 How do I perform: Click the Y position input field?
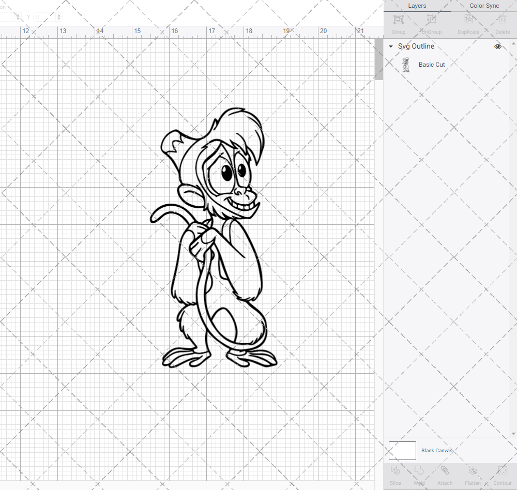click(x=44, y=17)
